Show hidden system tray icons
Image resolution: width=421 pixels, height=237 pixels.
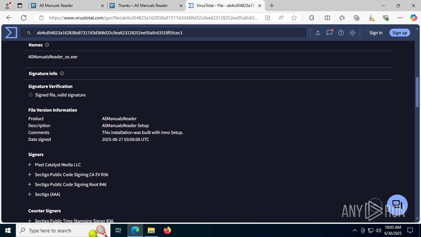[x=355, y=230]
